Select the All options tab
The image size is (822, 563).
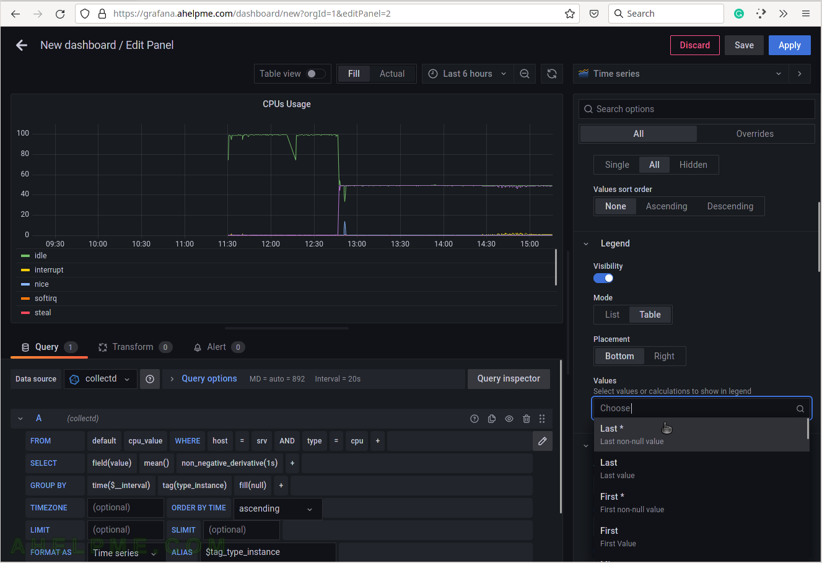click(x=639, y=134)
